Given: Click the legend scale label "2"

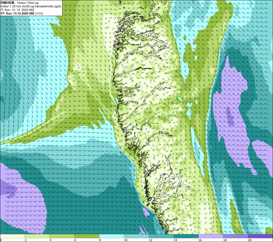Looking at the screenshot, I should point(26,240).
